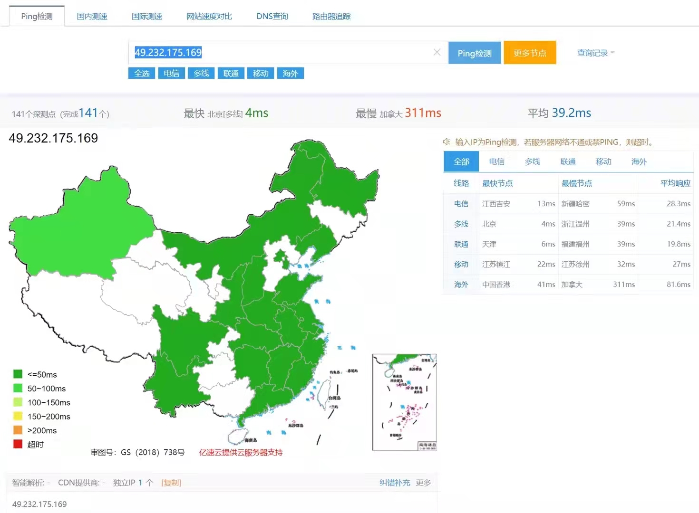This screenshot has width=699, height=513.
Task: Click the 平均 39.2ms summary value
Action: coord(559,113)
